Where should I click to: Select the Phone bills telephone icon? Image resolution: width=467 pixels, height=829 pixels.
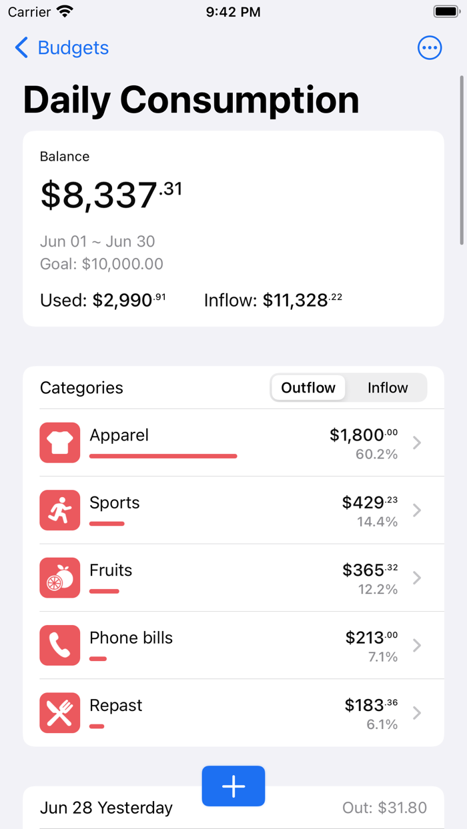click(59, 645)
